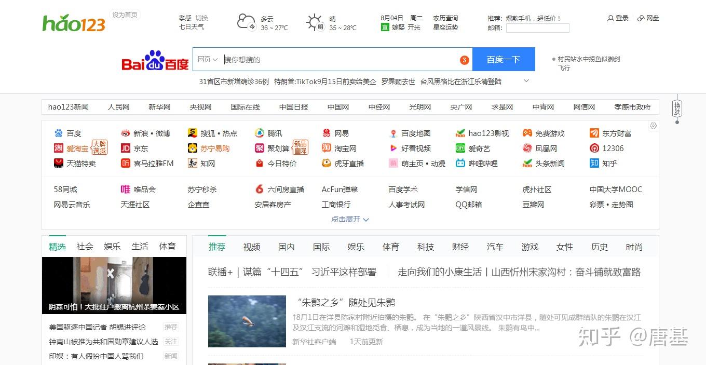Open the 杭州杀妻案小区 news image
This screenshot has width=706, height=365.
click(x=114, y=285)
